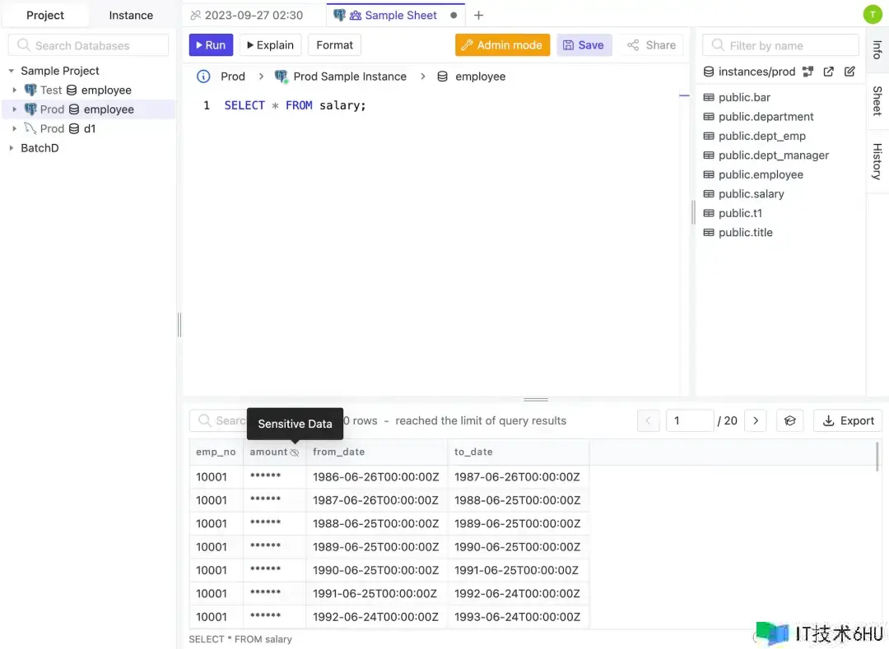Click the employee database breadcrumb

[472, 76]
